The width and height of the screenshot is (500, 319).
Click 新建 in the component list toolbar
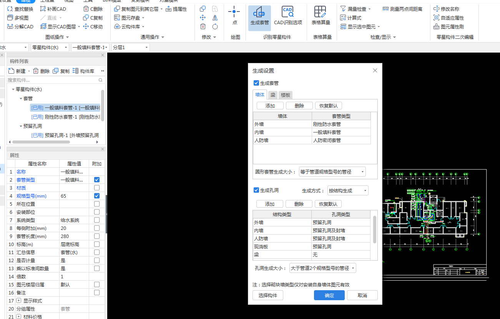[x=18, y=71]
